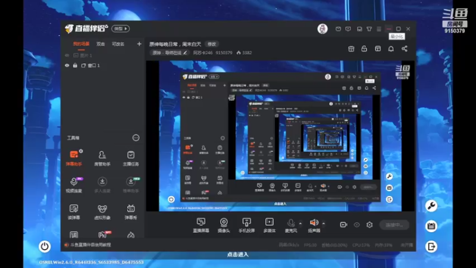
Task: Add 直播屏幕 screen capture source
Action: (x=201, y=225)
